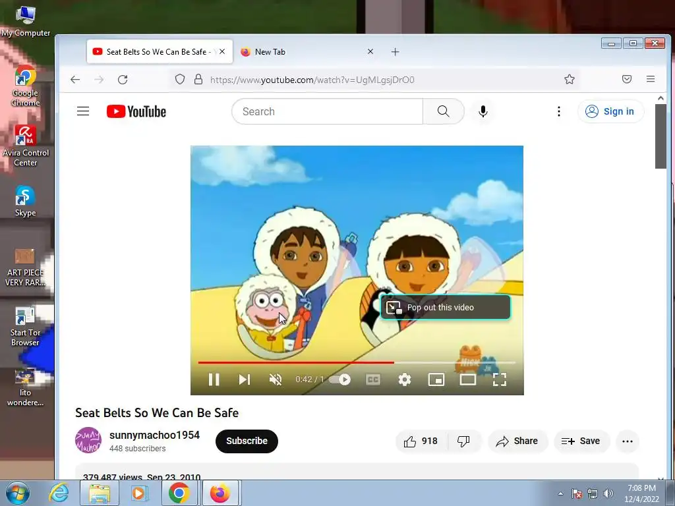
Task: View site security padlock info
Action: pyautogui.click(x=198, y=79)
